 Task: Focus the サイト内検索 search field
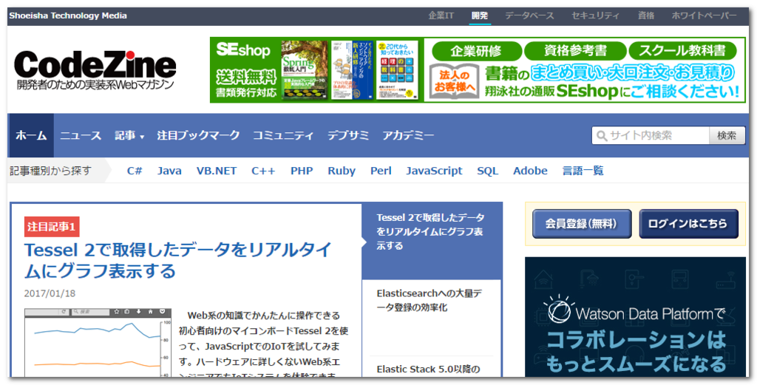tap(651, 135)
